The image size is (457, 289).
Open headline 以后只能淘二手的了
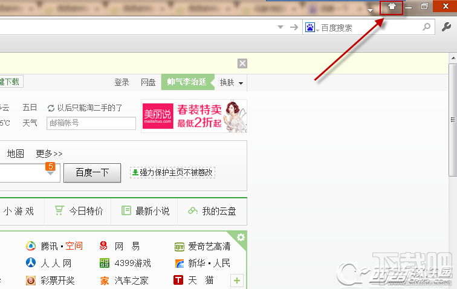[x=89, y=108]
